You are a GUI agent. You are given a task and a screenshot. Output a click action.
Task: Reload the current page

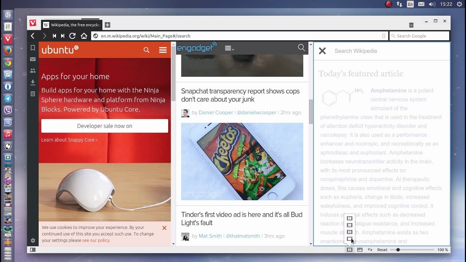coord(72,36)
